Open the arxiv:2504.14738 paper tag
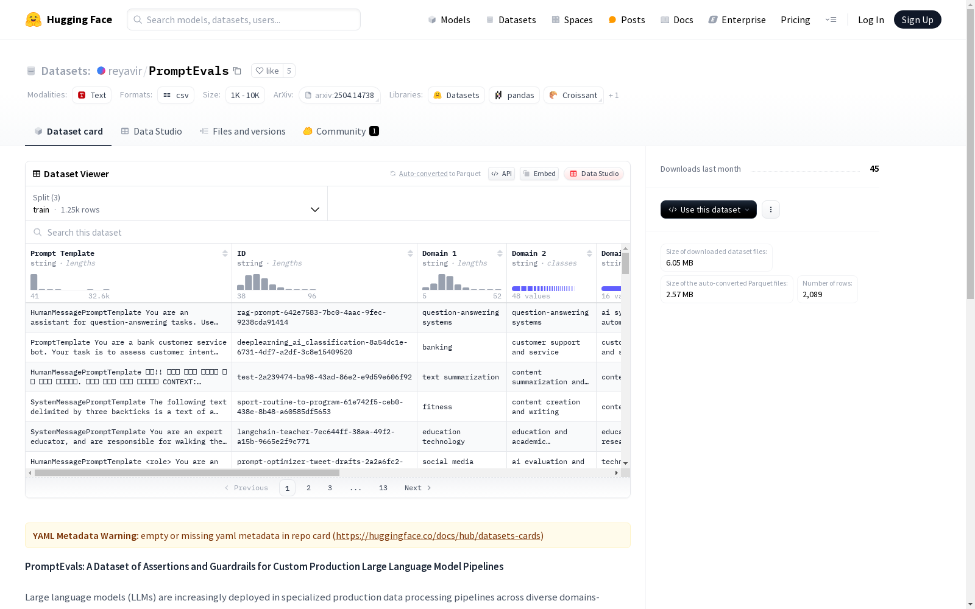Screen dimensions: 975x609 [339, 95]
